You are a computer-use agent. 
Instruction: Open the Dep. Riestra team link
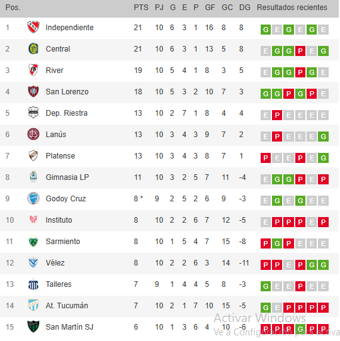[x=67, y=113]
